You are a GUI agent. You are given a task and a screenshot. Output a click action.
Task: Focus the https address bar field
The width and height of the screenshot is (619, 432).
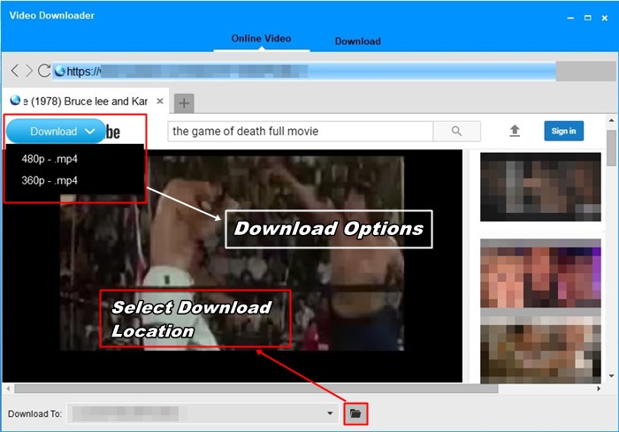(x=304, y=71)
